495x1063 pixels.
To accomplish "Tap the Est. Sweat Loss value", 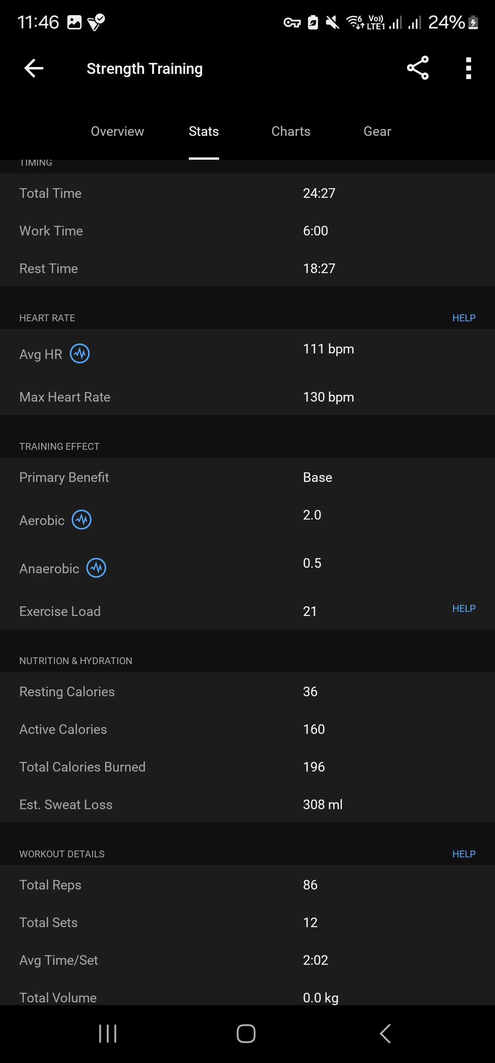I will (x=322, y=804).
